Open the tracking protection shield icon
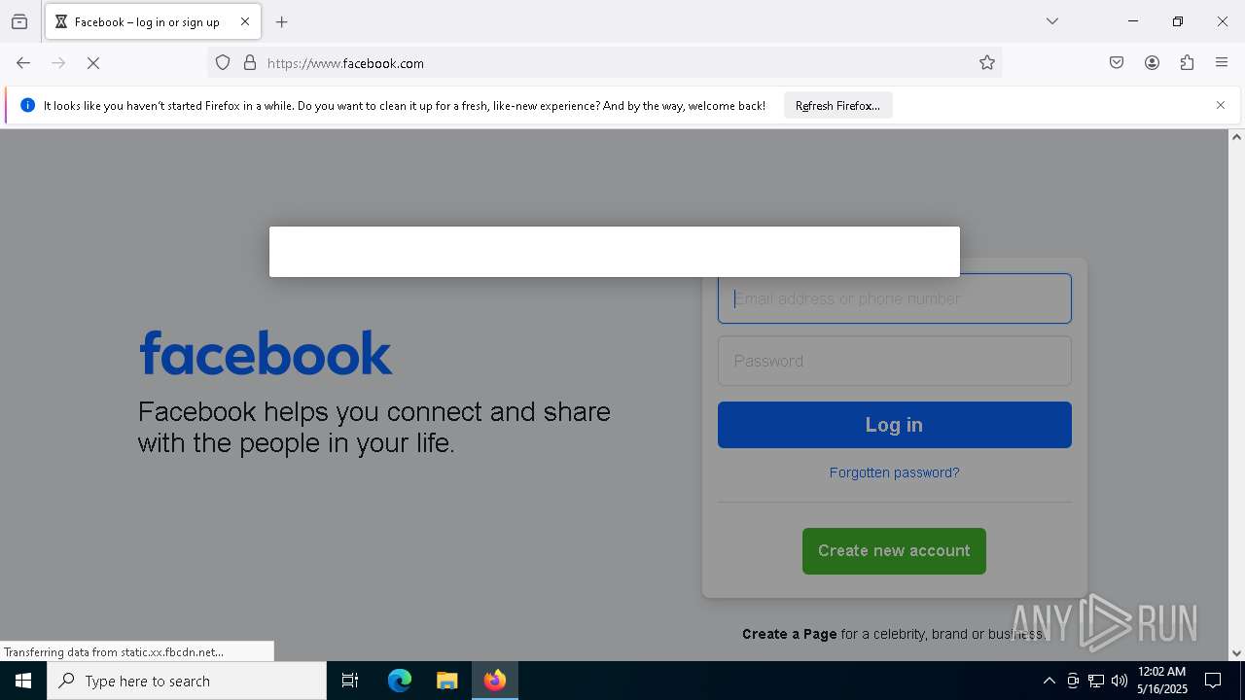Screen dimensions: 1245x700 tap(223, 63)
